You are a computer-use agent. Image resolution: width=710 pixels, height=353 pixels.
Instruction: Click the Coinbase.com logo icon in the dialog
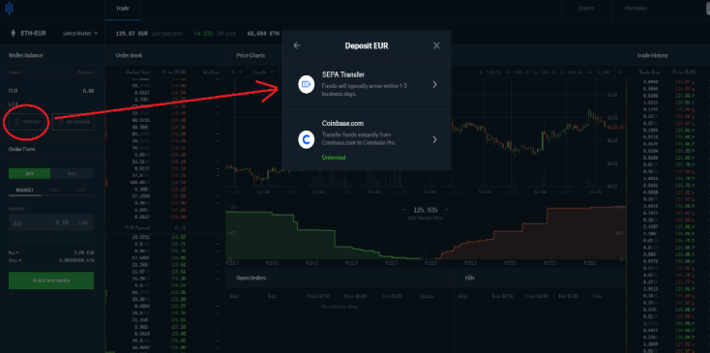tap(306, 139)
